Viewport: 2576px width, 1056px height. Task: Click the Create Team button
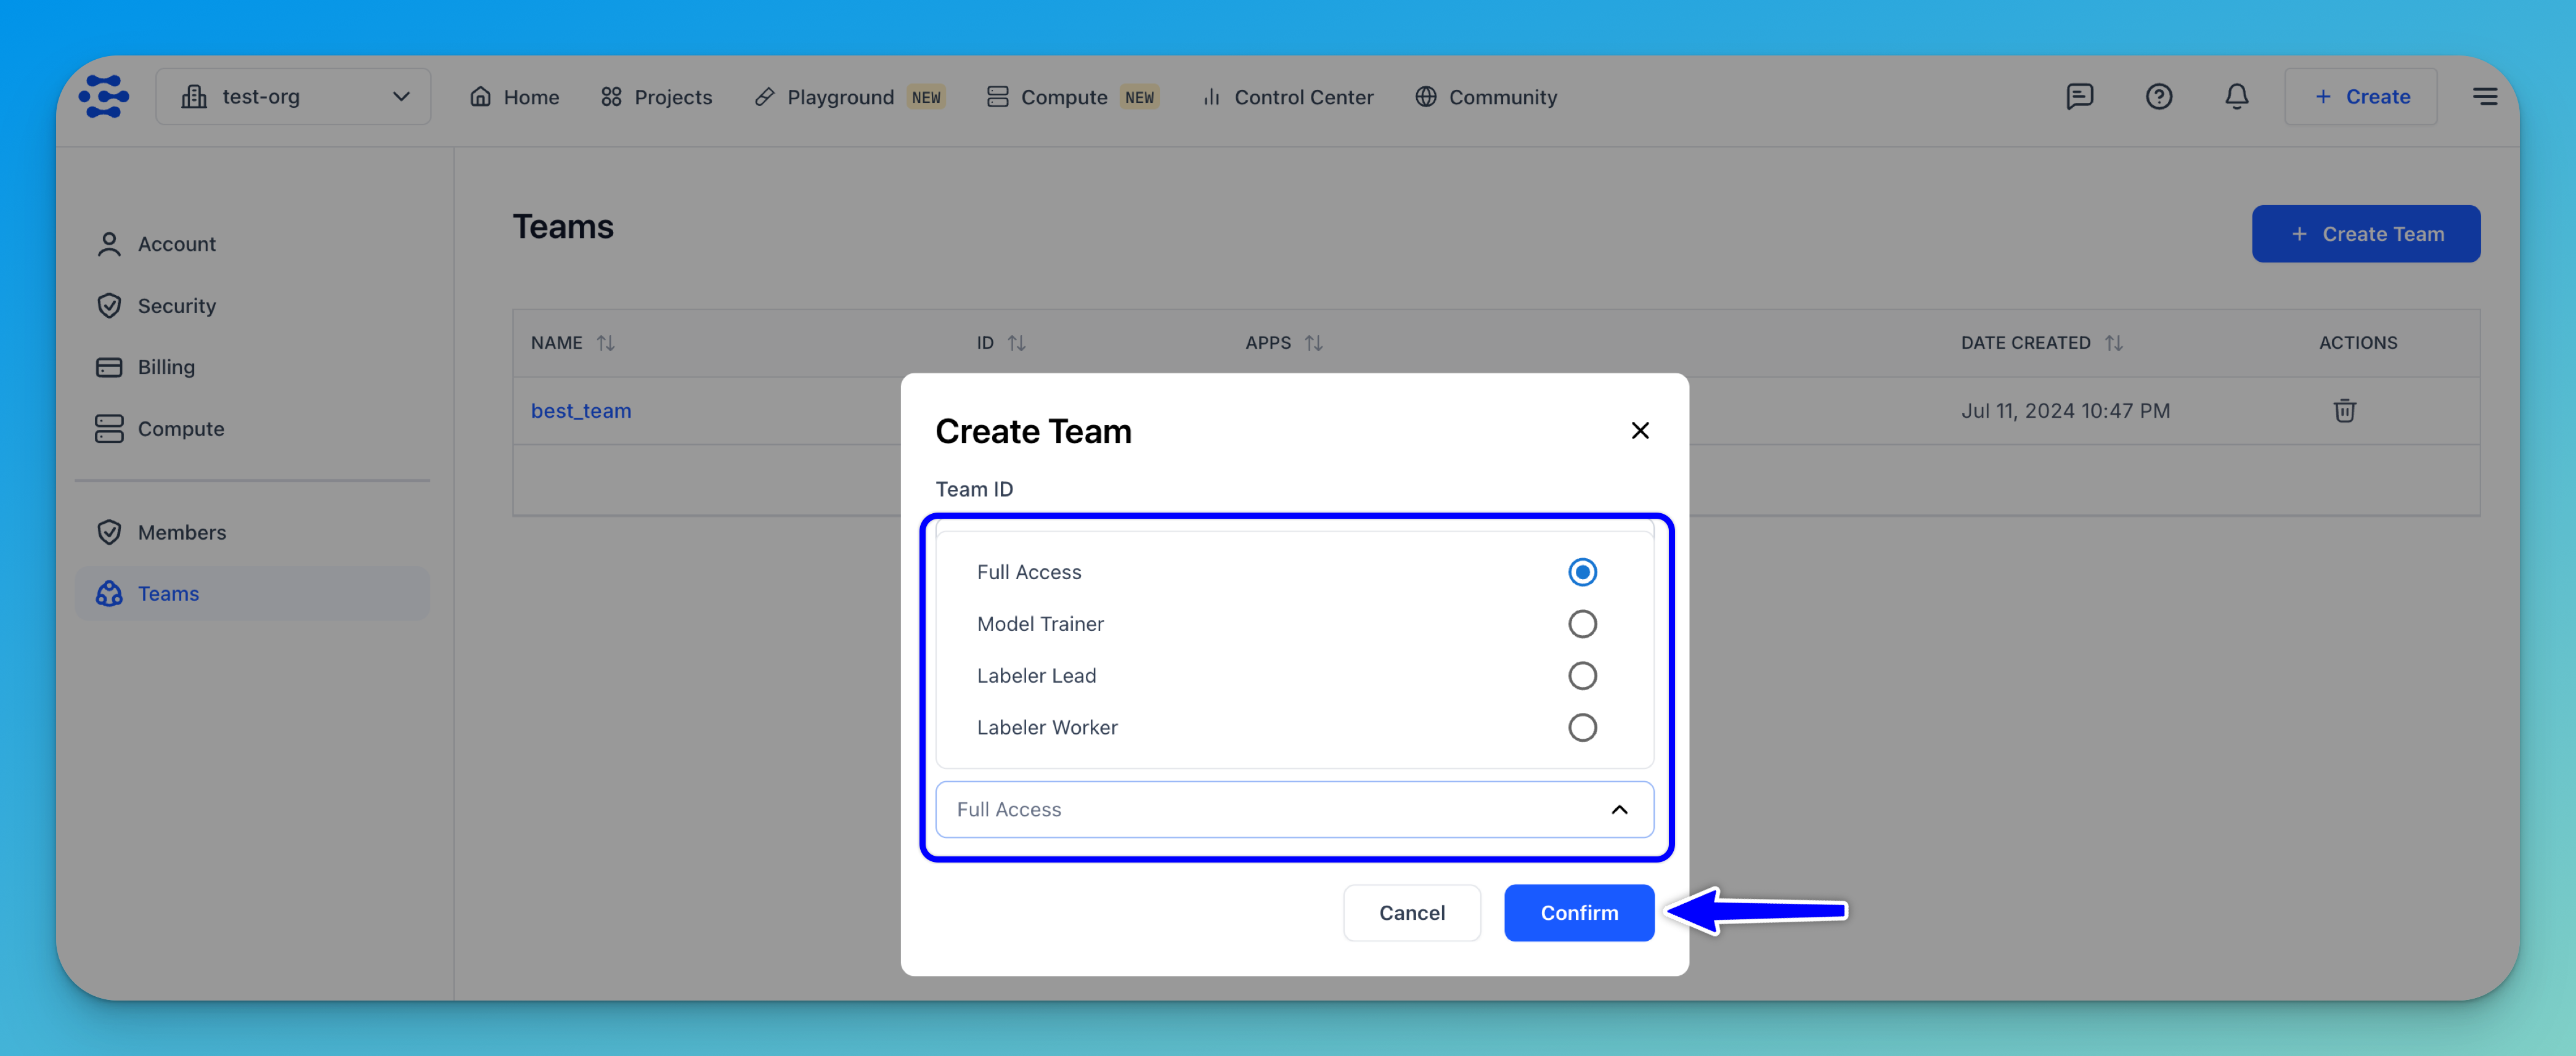point(2365,233)
